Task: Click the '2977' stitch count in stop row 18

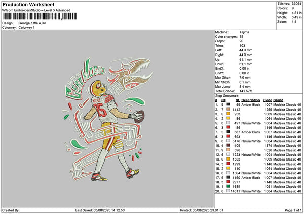Action: [236, 182]
